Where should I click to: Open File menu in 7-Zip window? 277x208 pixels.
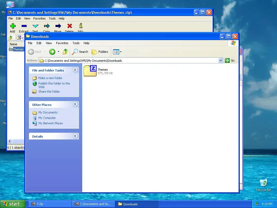point(11,18)
